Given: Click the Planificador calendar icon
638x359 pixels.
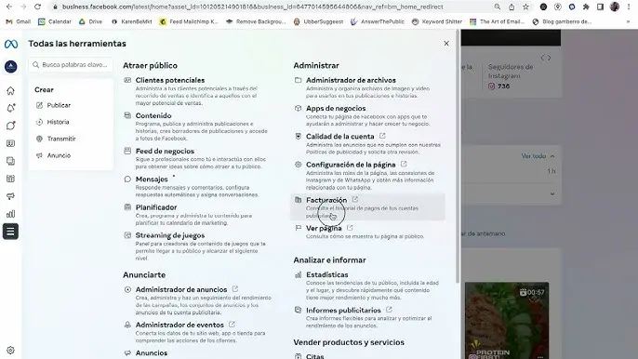Looking at the screenshot, I should click(x=127, y=207).
